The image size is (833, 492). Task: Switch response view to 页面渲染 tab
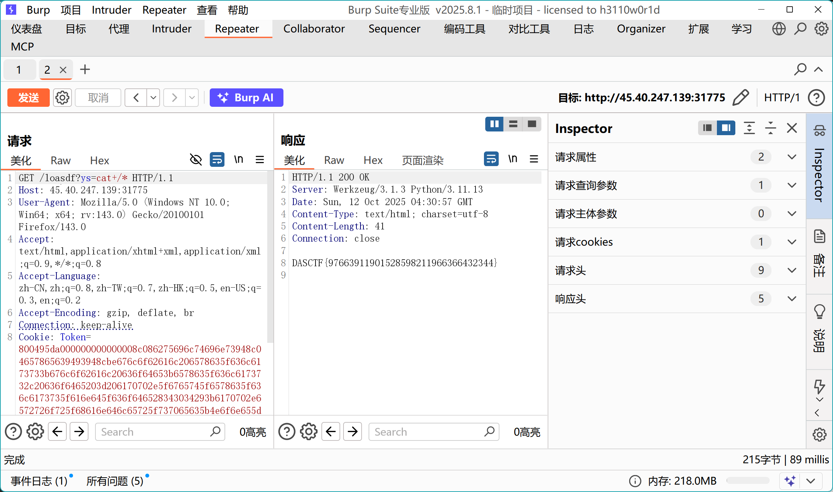tap(422, 160)
